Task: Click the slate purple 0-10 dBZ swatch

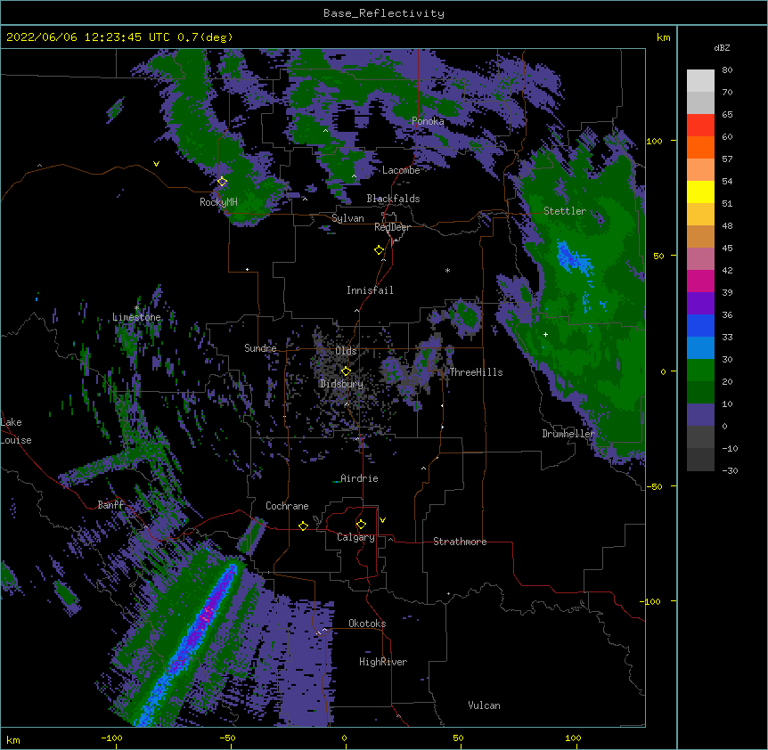Action: [x=700, y=415]
